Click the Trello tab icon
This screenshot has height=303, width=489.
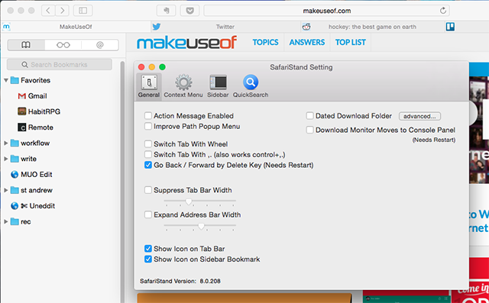pos(450,27)
